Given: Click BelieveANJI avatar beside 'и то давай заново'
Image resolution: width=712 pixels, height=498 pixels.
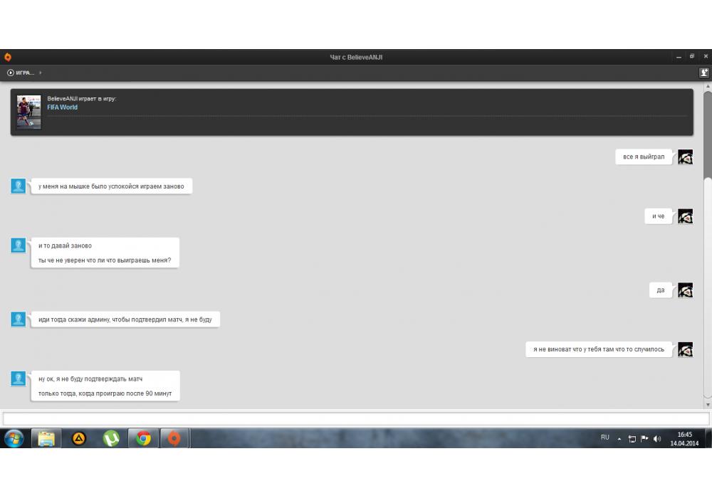Looking at the screenshot, I should click(19, 245).
